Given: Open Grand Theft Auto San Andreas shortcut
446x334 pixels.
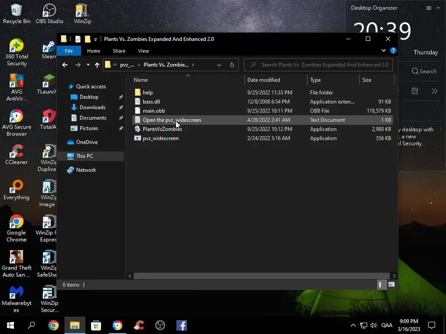Looking at the screenshot, I should pos(17,264).
